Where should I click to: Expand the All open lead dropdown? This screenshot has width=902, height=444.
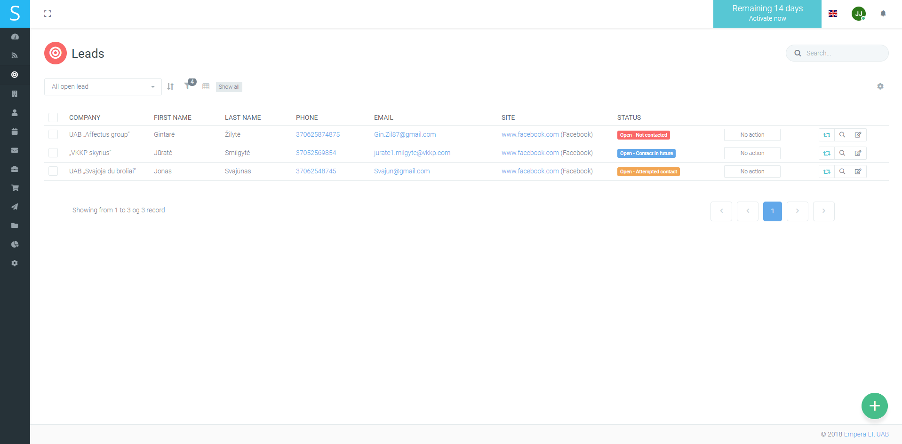103,86
